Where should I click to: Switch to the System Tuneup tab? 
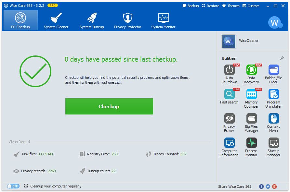tap(92, 21)
